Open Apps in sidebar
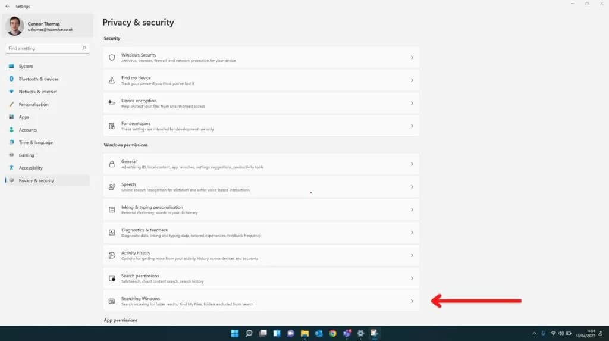The width and height of the screenshot is (609, 341). coord(48,117)
